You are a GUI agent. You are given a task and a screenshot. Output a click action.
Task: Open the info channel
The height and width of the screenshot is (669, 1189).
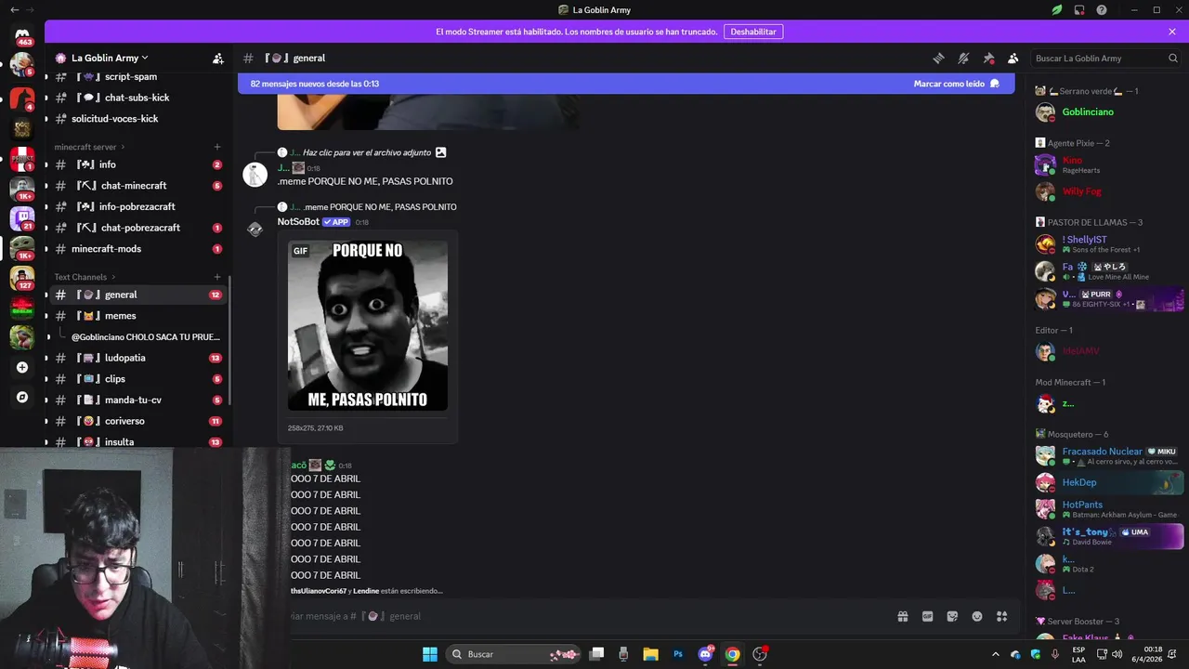pyautogui.click(x=137, y=164)
